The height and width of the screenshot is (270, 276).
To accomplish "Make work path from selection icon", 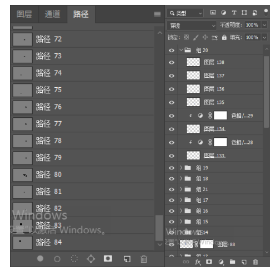I will point(91,259).
